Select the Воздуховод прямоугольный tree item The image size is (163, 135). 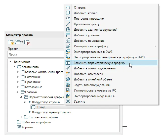(52, 112)
